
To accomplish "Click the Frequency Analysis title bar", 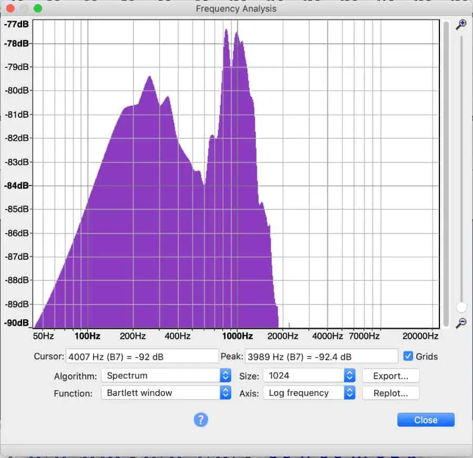I will coord(236,8).
